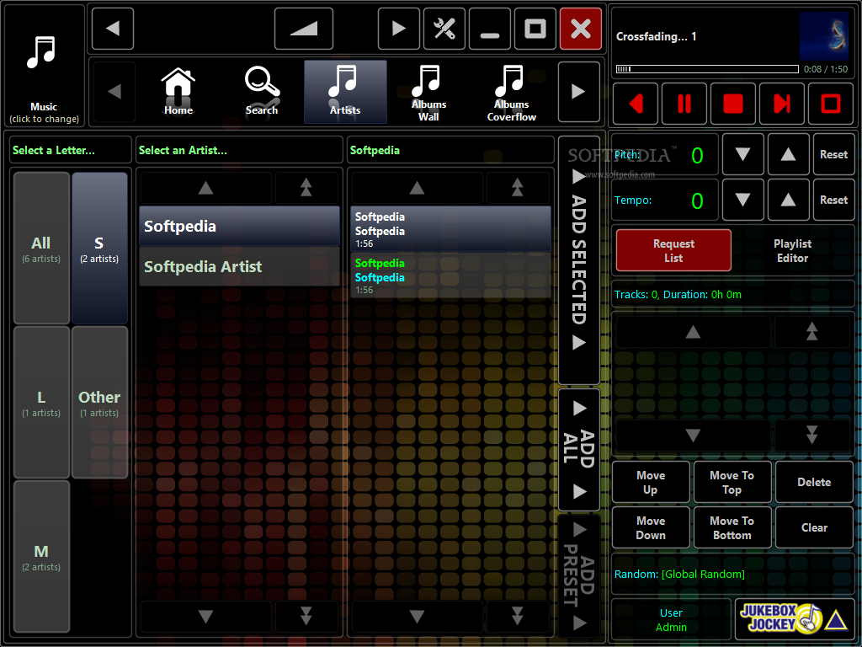862x647 pixels.
Task: Click the now playing album art thumbnail
Action: click(x=824, y=36)
